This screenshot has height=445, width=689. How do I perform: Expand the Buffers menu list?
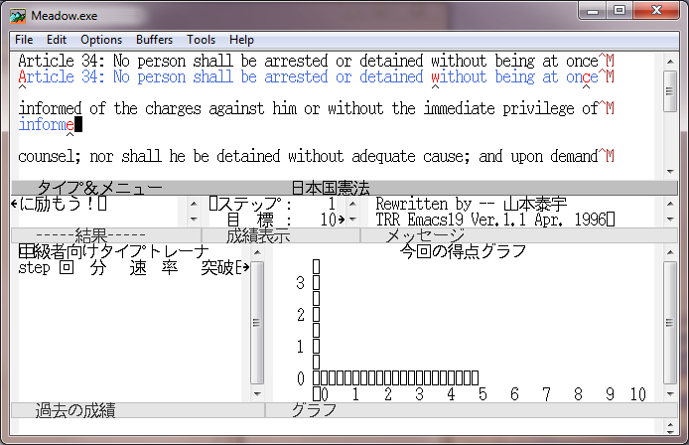point(154,40)
